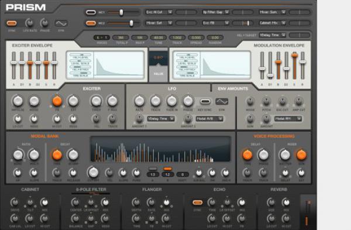Open the Exc FB dropdown
Viewport: 351px width, 230px height.
215,23
